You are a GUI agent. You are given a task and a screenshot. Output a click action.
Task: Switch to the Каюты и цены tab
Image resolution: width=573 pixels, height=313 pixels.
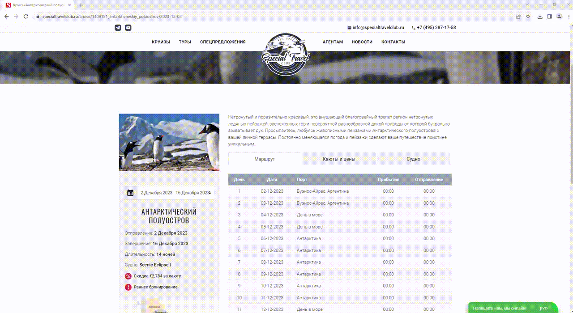pos(339,159)
